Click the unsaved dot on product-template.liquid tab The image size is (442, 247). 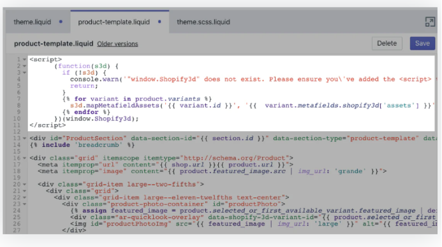[159, 22]
